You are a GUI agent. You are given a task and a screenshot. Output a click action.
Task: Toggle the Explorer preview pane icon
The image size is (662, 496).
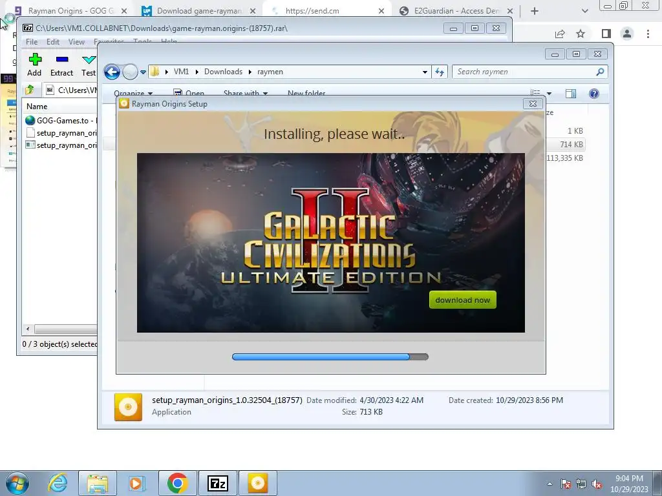(571, 93)
